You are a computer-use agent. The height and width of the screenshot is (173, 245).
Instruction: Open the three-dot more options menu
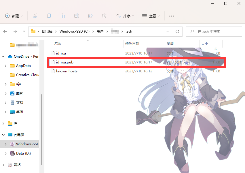[x=171, y=16]
